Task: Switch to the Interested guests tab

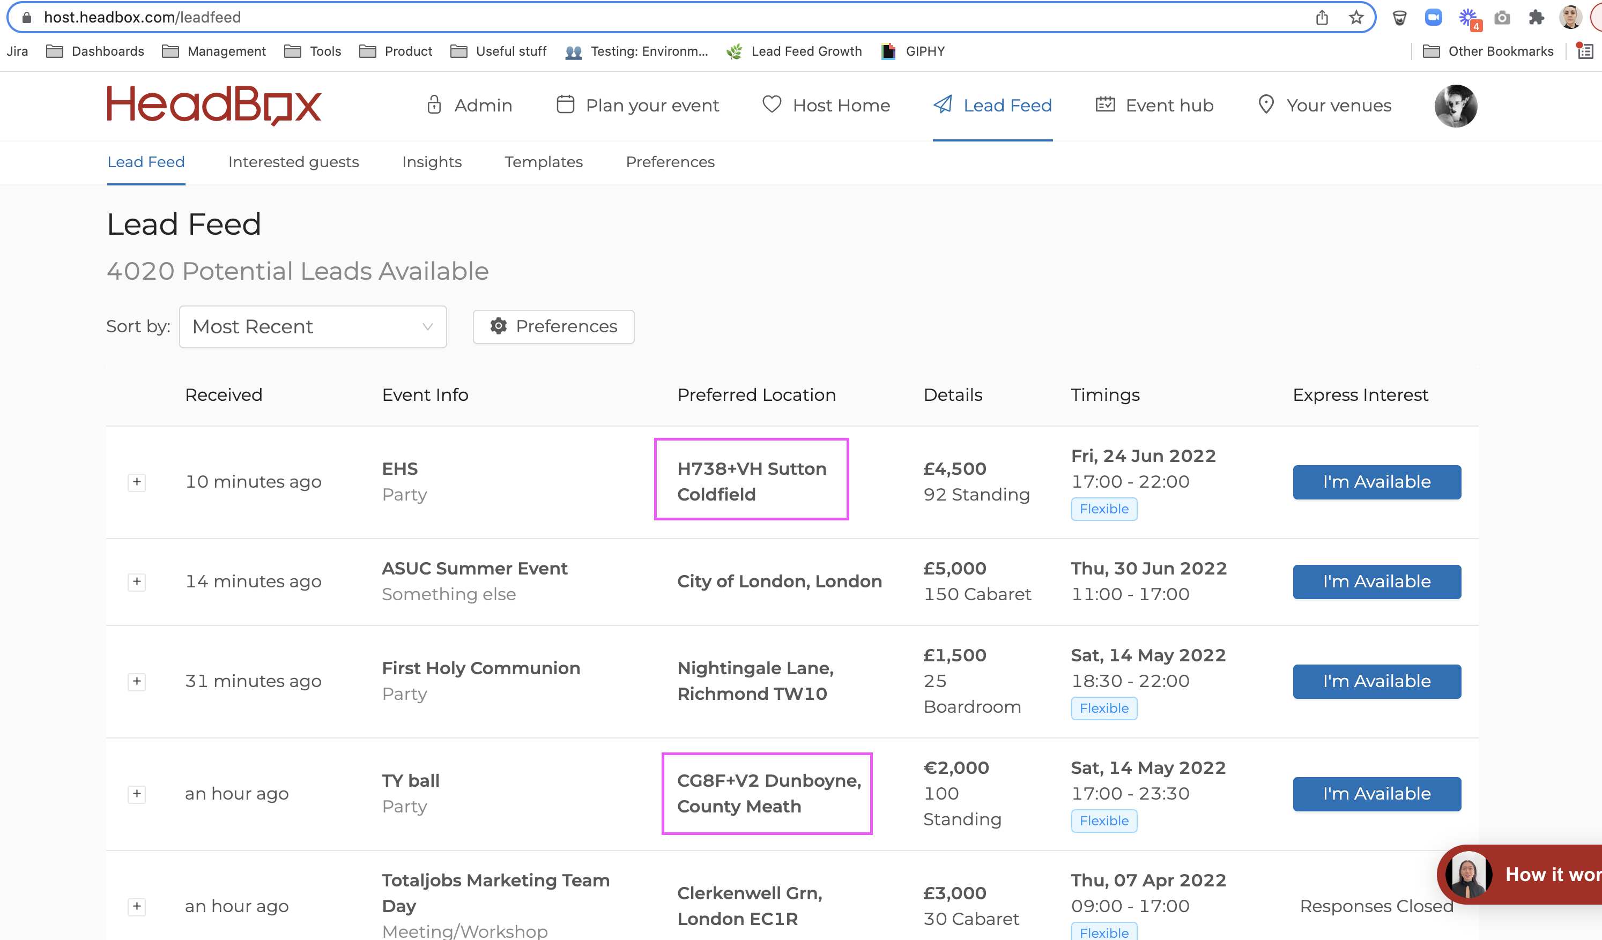Action: click(x=293, y=162)
